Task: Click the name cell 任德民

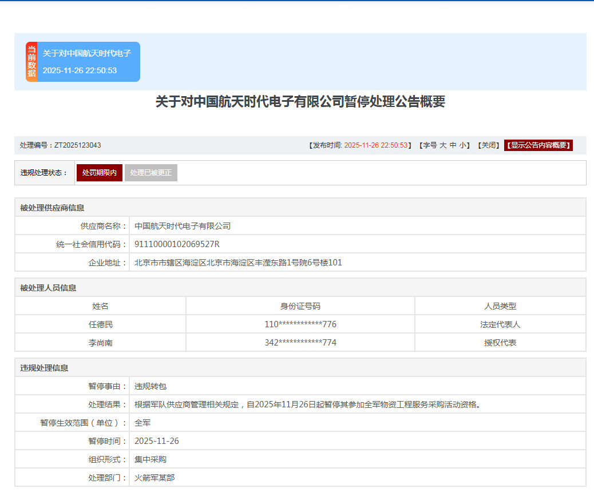Action: pos(100,324)
